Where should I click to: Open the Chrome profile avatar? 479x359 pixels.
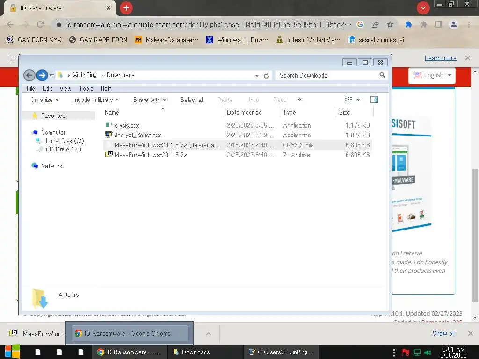point(454,24)
